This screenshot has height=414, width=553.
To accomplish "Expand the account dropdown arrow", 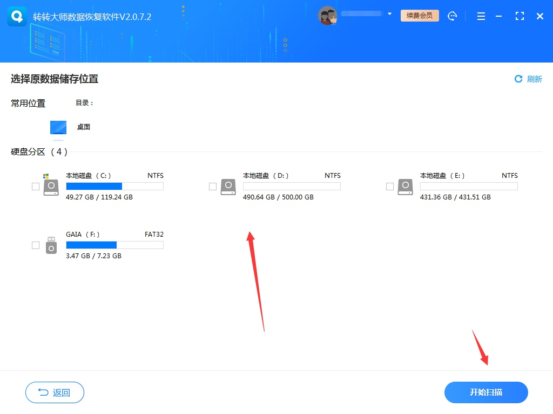I will point(390,14).
